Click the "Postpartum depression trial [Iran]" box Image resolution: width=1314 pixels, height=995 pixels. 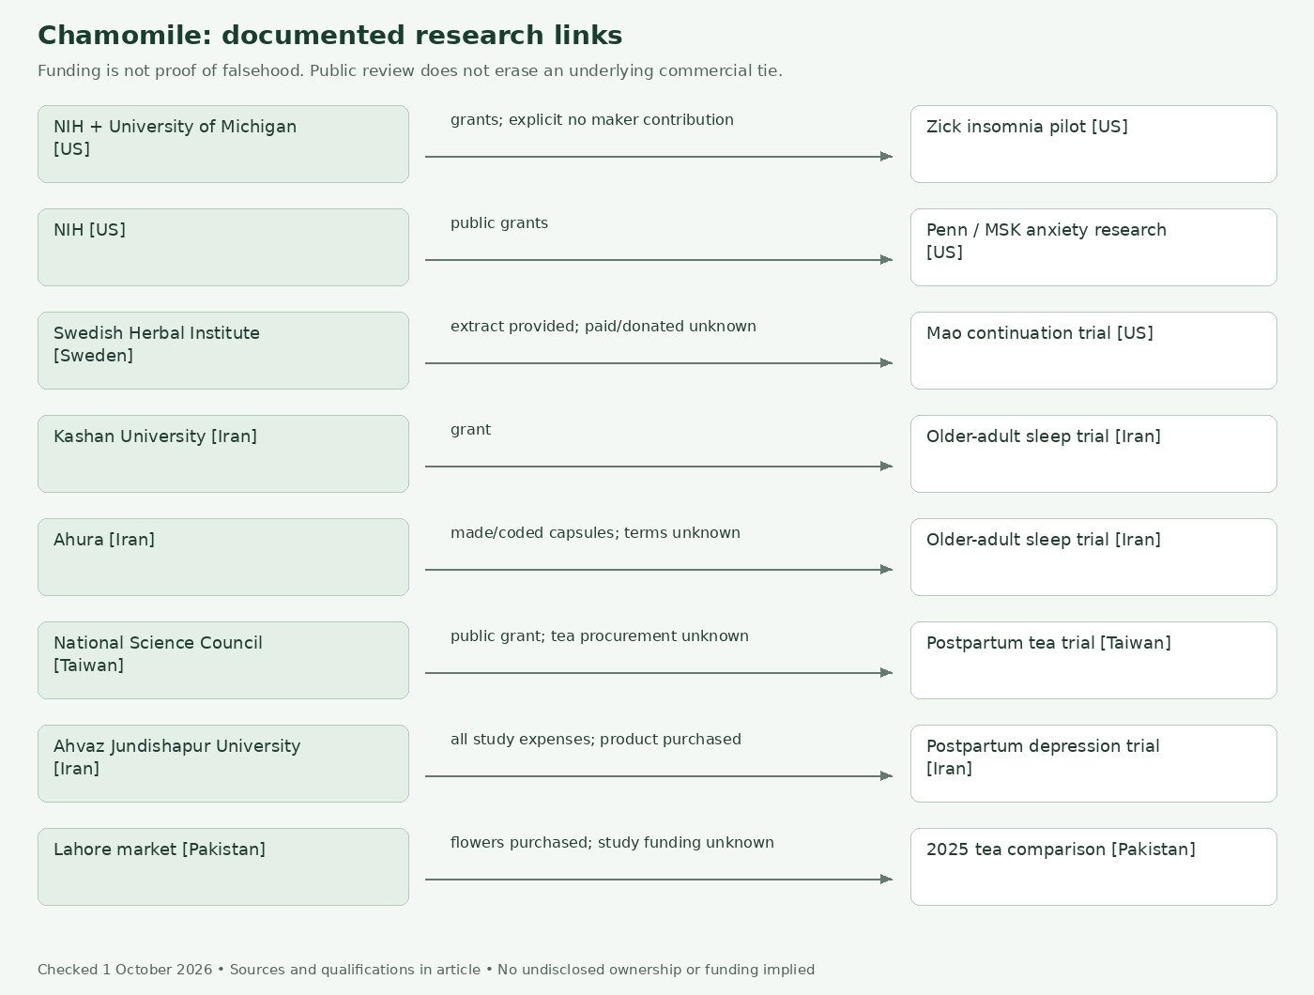1093,764
